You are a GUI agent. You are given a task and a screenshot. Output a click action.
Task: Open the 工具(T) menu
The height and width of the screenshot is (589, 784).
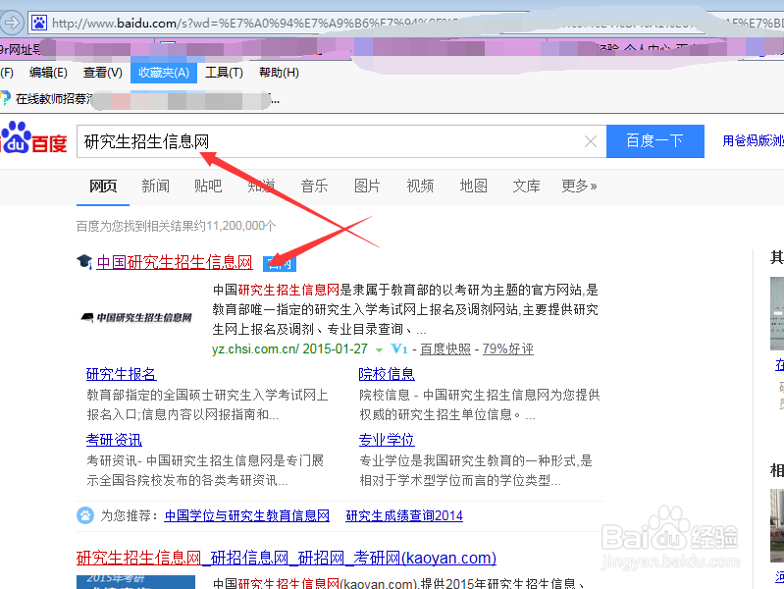224,73
